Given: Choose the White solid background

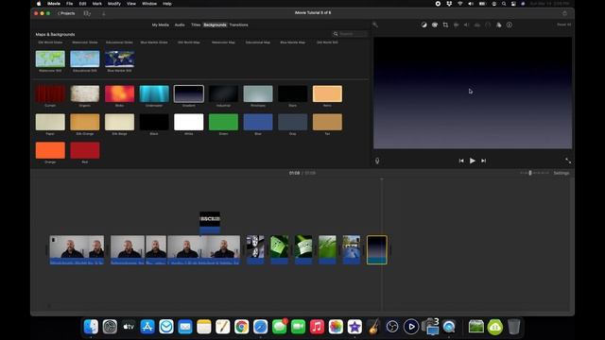Looking at the screenshot, I should [189, 122].
